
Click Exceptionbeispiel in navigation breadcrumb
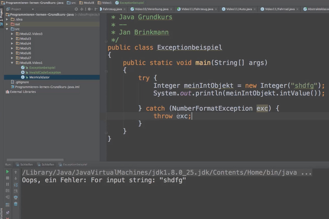click(x=129, y=3)
